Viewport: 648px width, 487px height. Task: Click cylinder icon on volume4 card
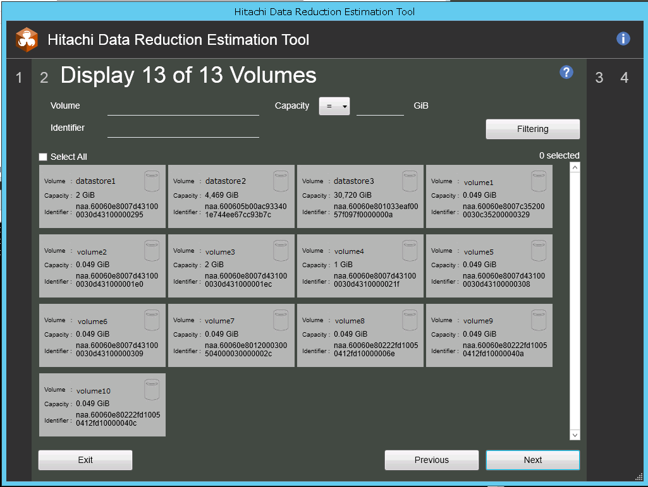(410, 251)
